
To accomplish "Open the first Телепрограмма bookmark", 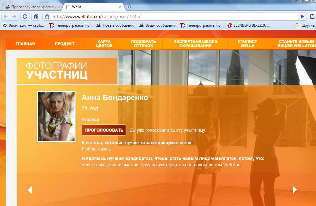I will click(71, 25).
